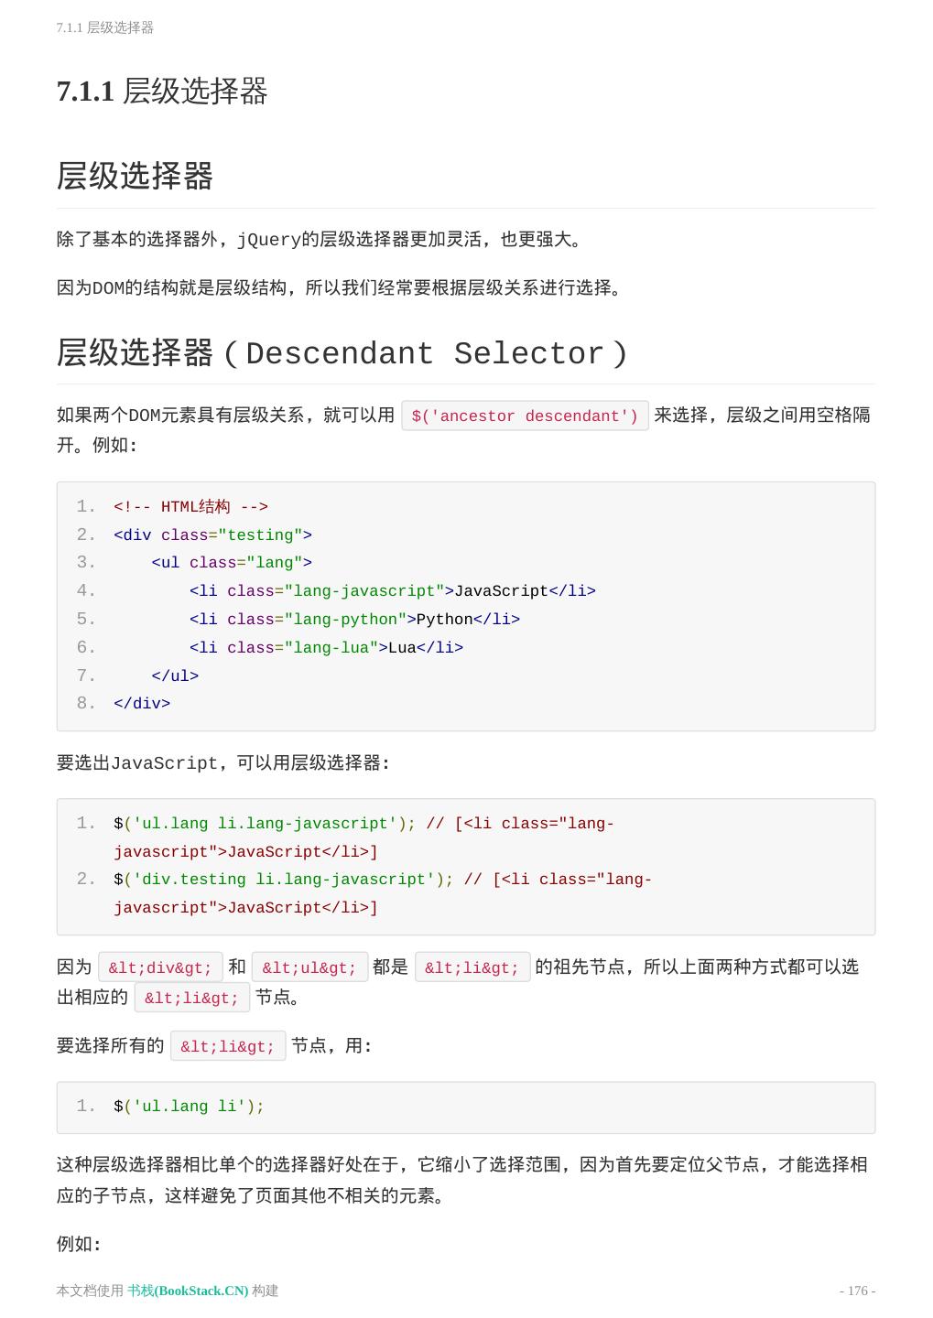Click the closing </div> code line
The height and width of the screenshot is (1318, 933).
(142, 704)
